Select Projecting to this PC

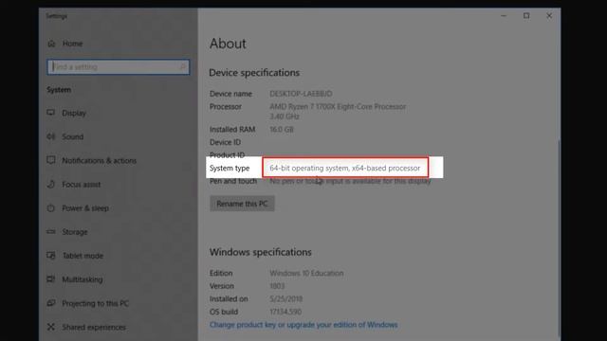pyautogui.click(x=96, y=303)
